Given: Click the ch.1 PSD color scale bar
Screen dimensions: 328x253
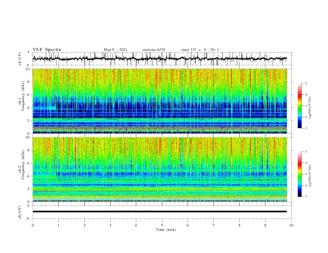Looking at the screenshot, I should coord(299,106).
